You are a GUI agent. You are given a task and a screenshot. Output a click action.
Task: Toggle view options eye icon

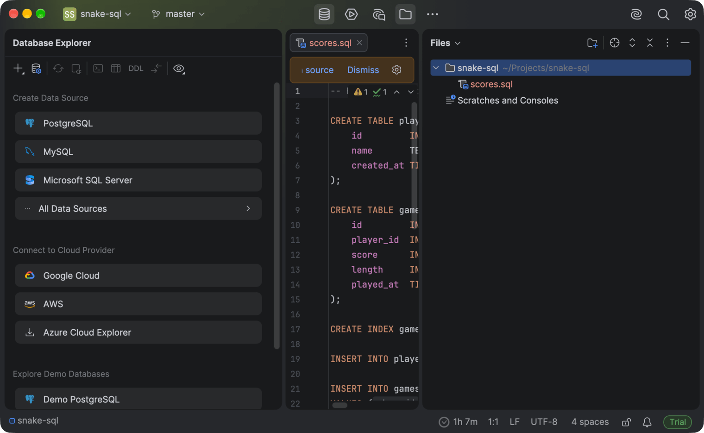click(x=179, y=69)
